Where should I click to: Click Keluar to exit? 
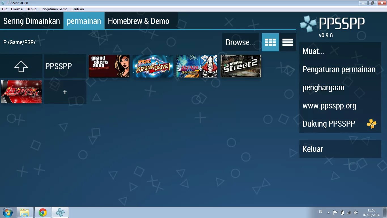(x=340, y=149)
